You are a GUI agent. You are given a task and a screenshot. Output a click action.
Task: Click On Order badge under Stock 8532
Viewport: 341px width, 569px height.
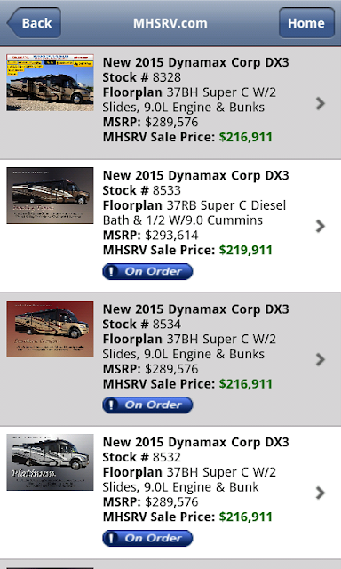click(147, 538)
